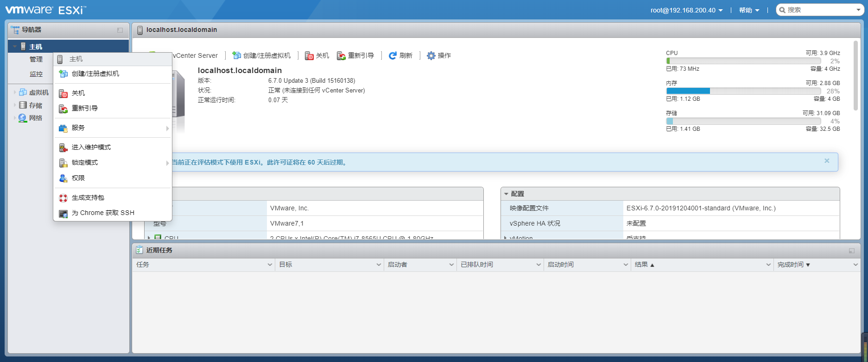Collapse the 配置 section

[x=506, y=194]
